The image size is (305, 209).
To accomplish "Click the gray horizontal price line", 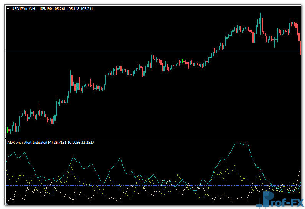I will (115, 51).
